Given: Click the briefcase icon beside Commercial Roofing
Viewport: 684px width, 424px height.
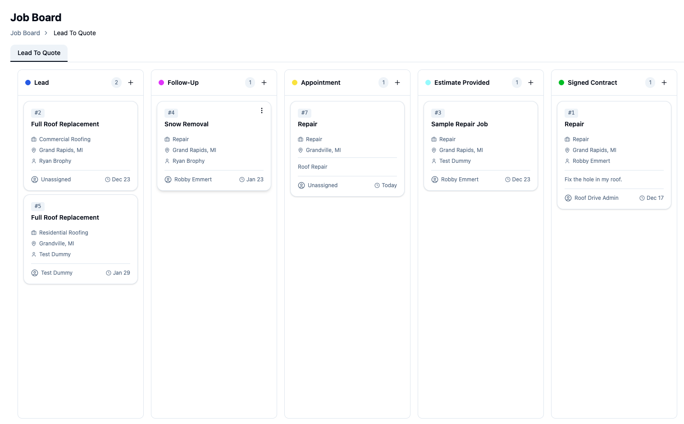Looking at the screenshot, I should click(x=34, y=139).
